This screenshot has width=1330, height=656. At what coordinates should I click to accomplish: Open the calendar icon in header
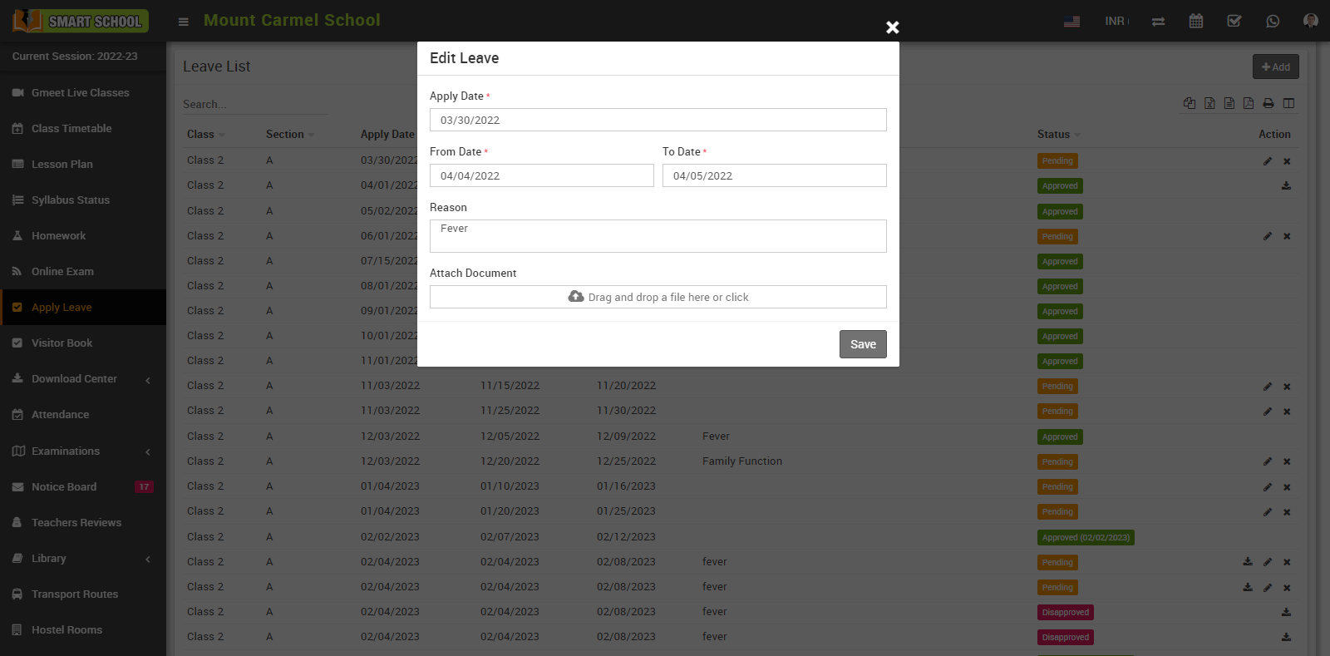(x=1195, y=21)
